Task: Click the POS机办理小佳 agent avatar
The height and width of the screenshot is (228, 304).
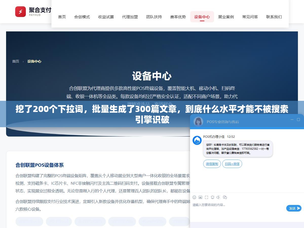Action: pyautogui.click(x=197, y=140)
